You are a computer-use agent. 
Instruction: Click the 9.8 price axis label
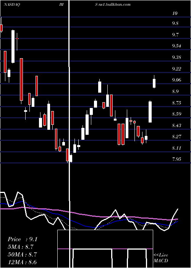pos(175,23)
